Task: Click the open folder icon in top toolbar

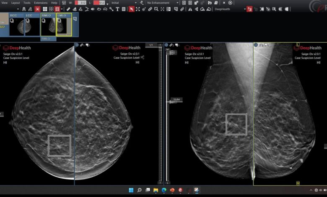Action: pyautogui.click(x=210, y=3)
